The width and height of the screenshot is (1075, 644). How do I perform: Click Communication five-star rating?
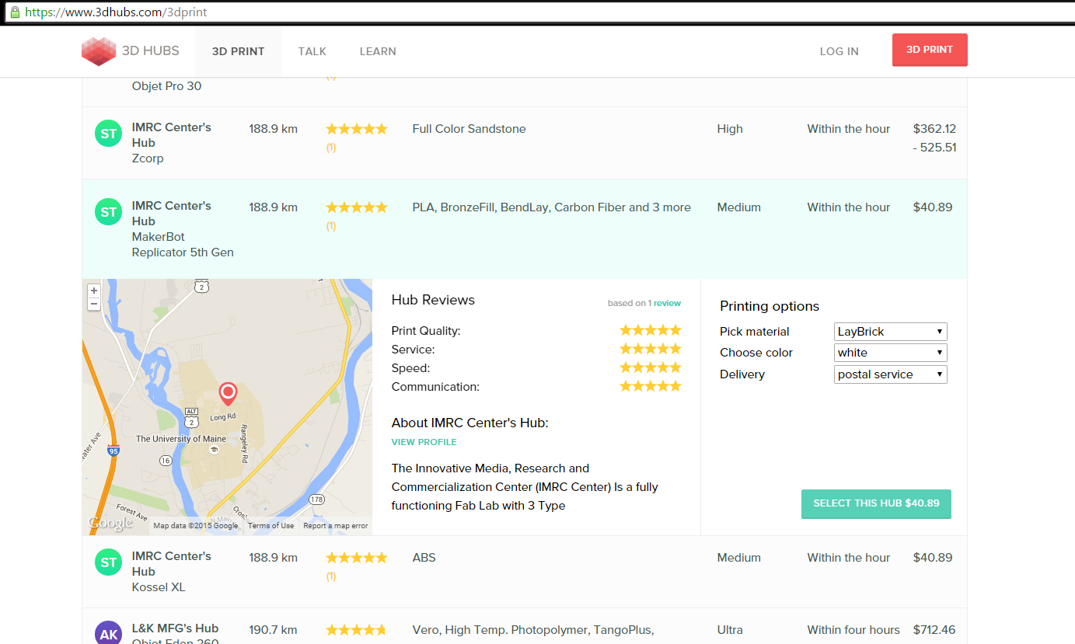click(x=650, y=386)
